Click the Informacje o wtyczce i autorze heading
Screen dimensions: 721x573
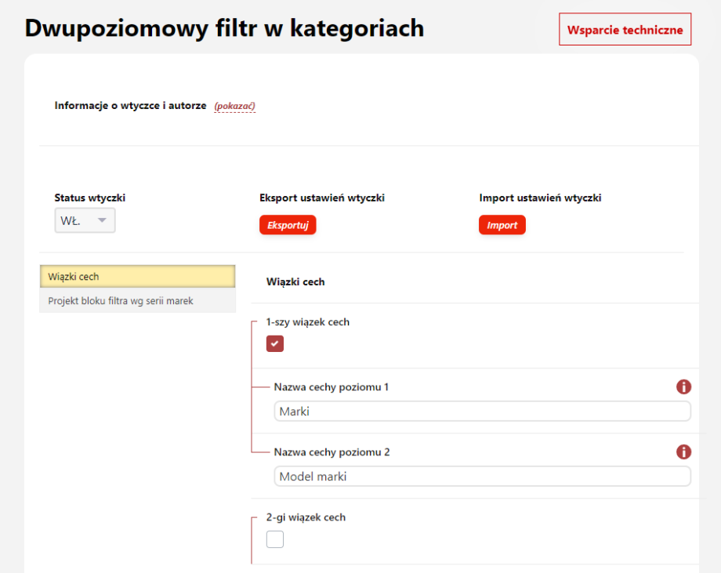[x=130, y=106]
